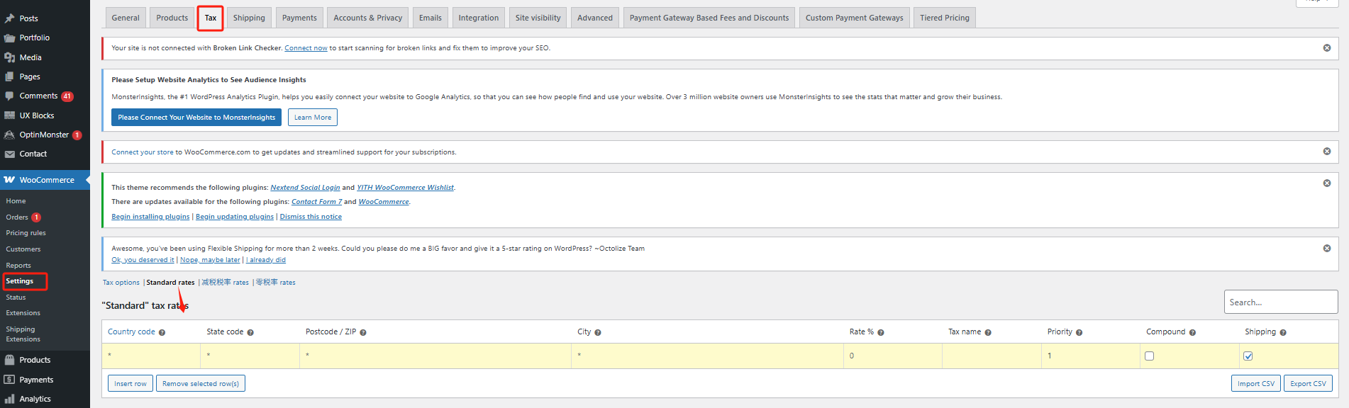Click the Portfolio folder icon
Viewport: 1349px width, 408px height.
click(9, 38)
